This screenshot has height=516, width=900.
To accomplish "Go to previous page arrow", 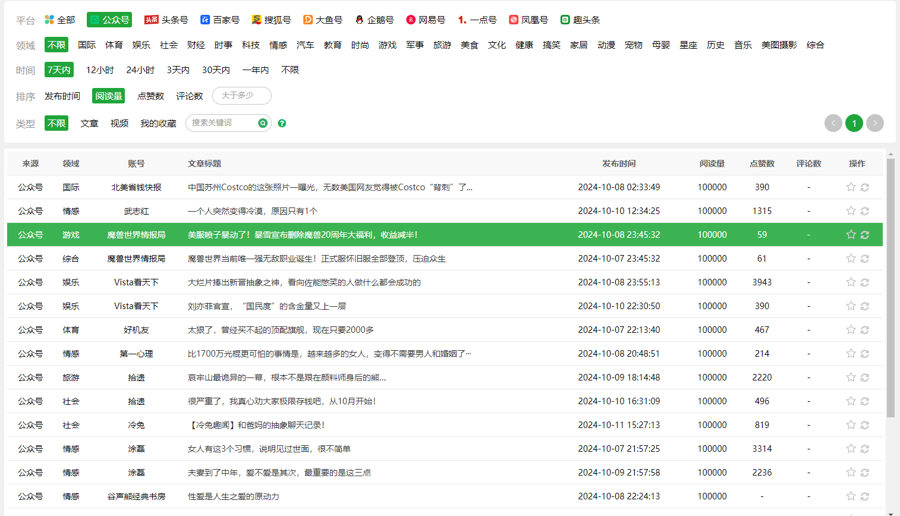I will 833,123.
